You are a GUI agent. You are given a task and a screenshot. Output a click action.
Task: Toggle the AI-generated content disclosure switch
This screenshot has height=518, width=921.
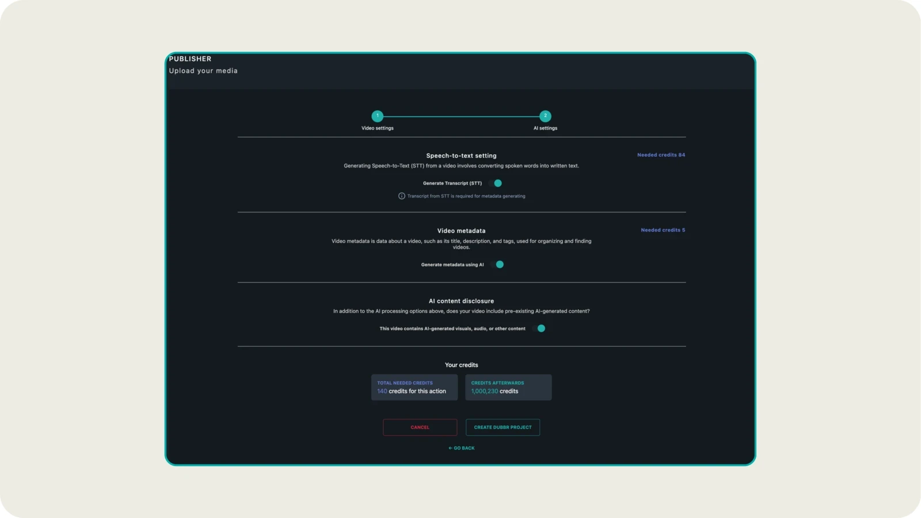pos(538,329)
